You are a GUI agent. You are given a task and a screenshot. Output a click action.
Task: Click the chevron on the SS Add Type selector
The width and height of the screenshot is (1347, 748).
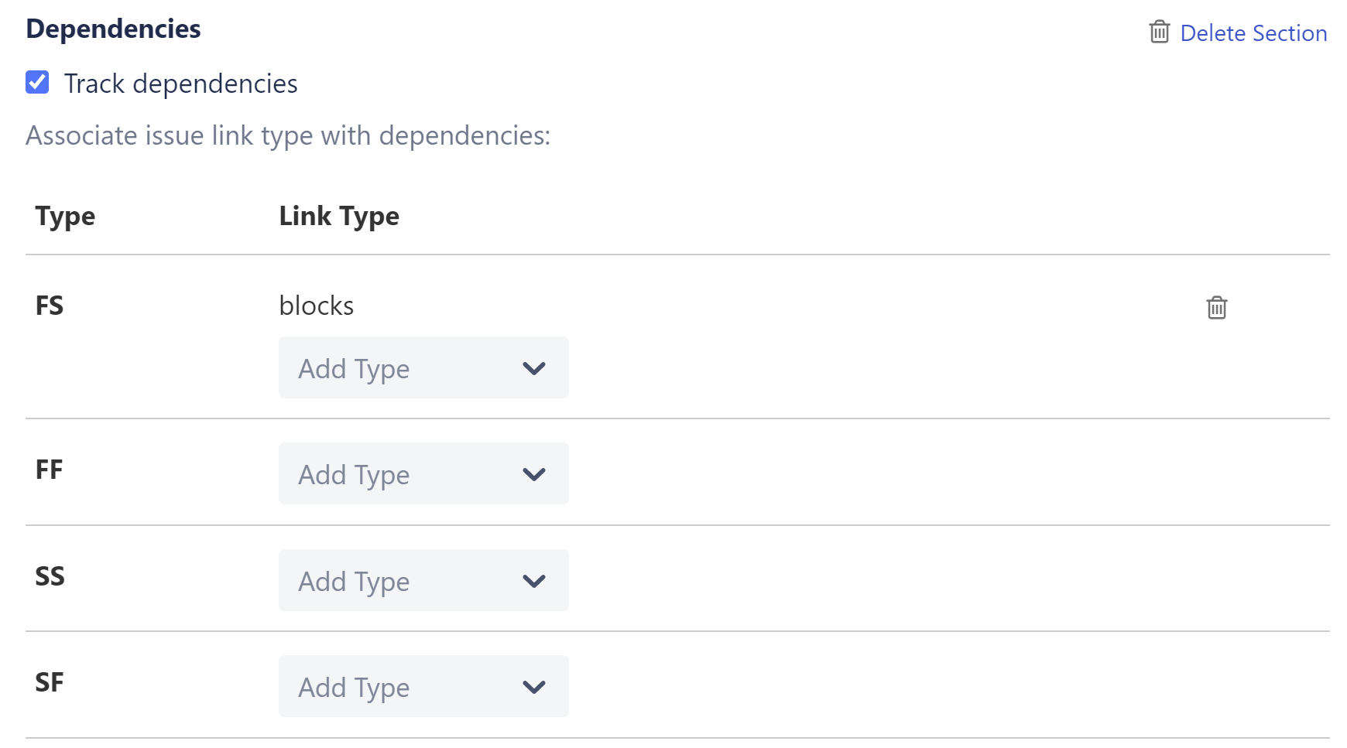(x=534, y=580)
